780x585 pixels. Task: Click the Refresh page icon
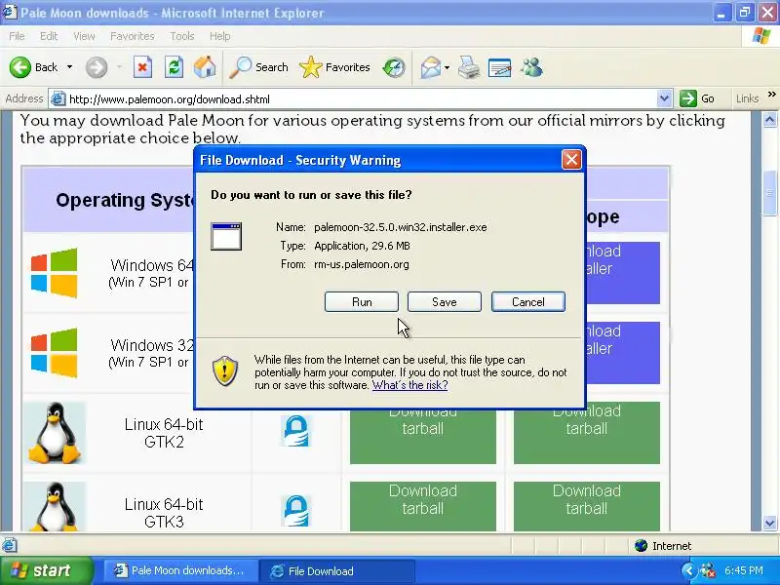[x=175, y=67]
